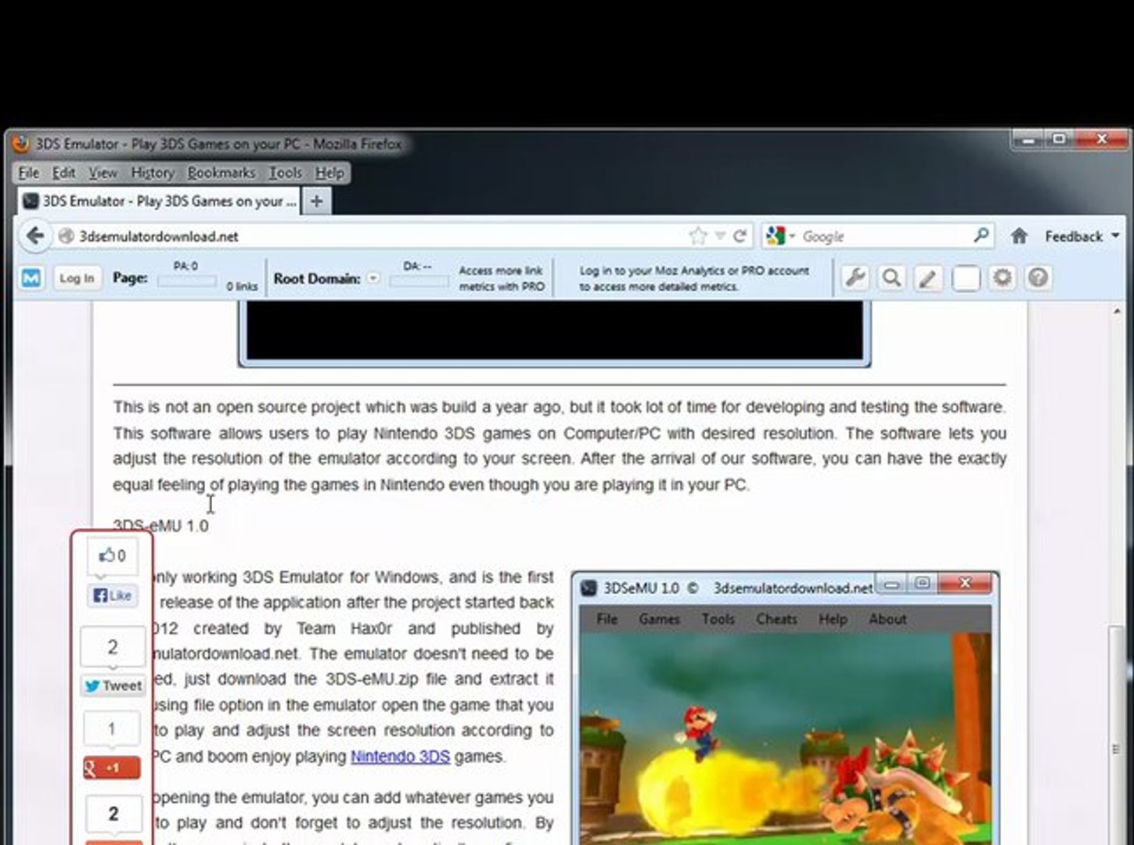Click Tools in the 3DSeMU screenshot

[718, 619]
